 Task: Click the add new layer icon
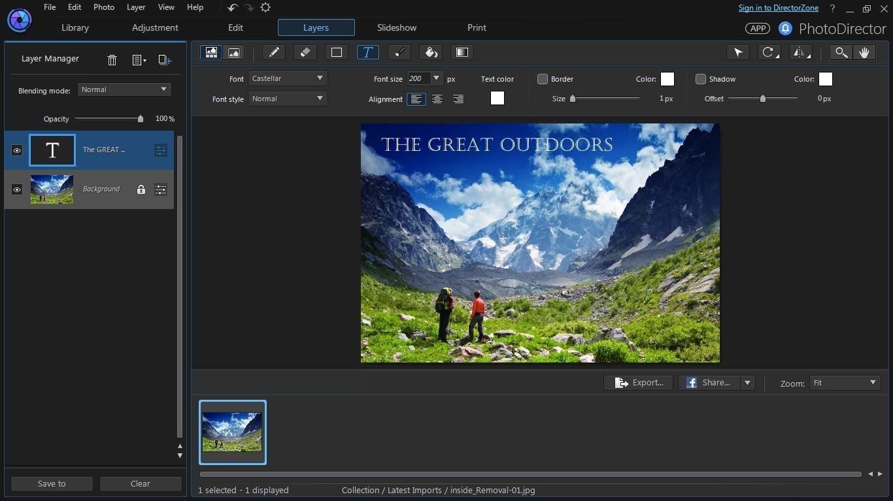pyautogui.click(x=164, y=59)
